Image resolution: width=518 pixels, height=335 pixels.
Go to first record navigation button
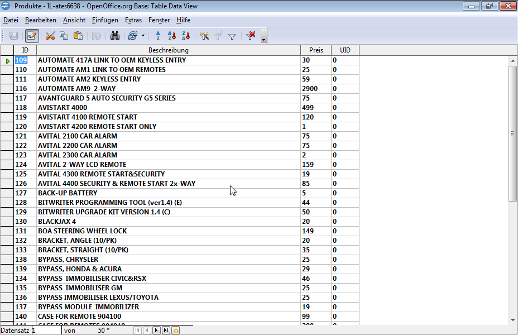pos(137,331)
